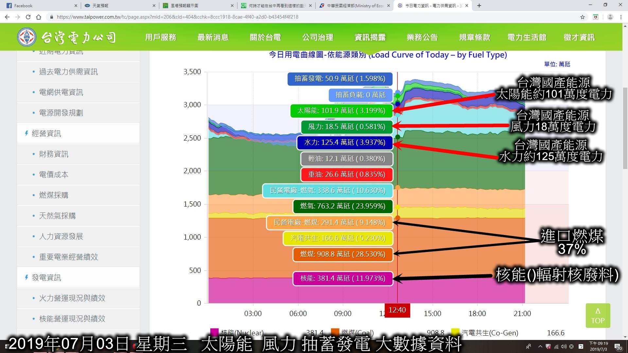This screenshot has width=628, height=353.
Task: Click the 燃氣 763.2 萬瓩 chart label
Action: point(343,206)
